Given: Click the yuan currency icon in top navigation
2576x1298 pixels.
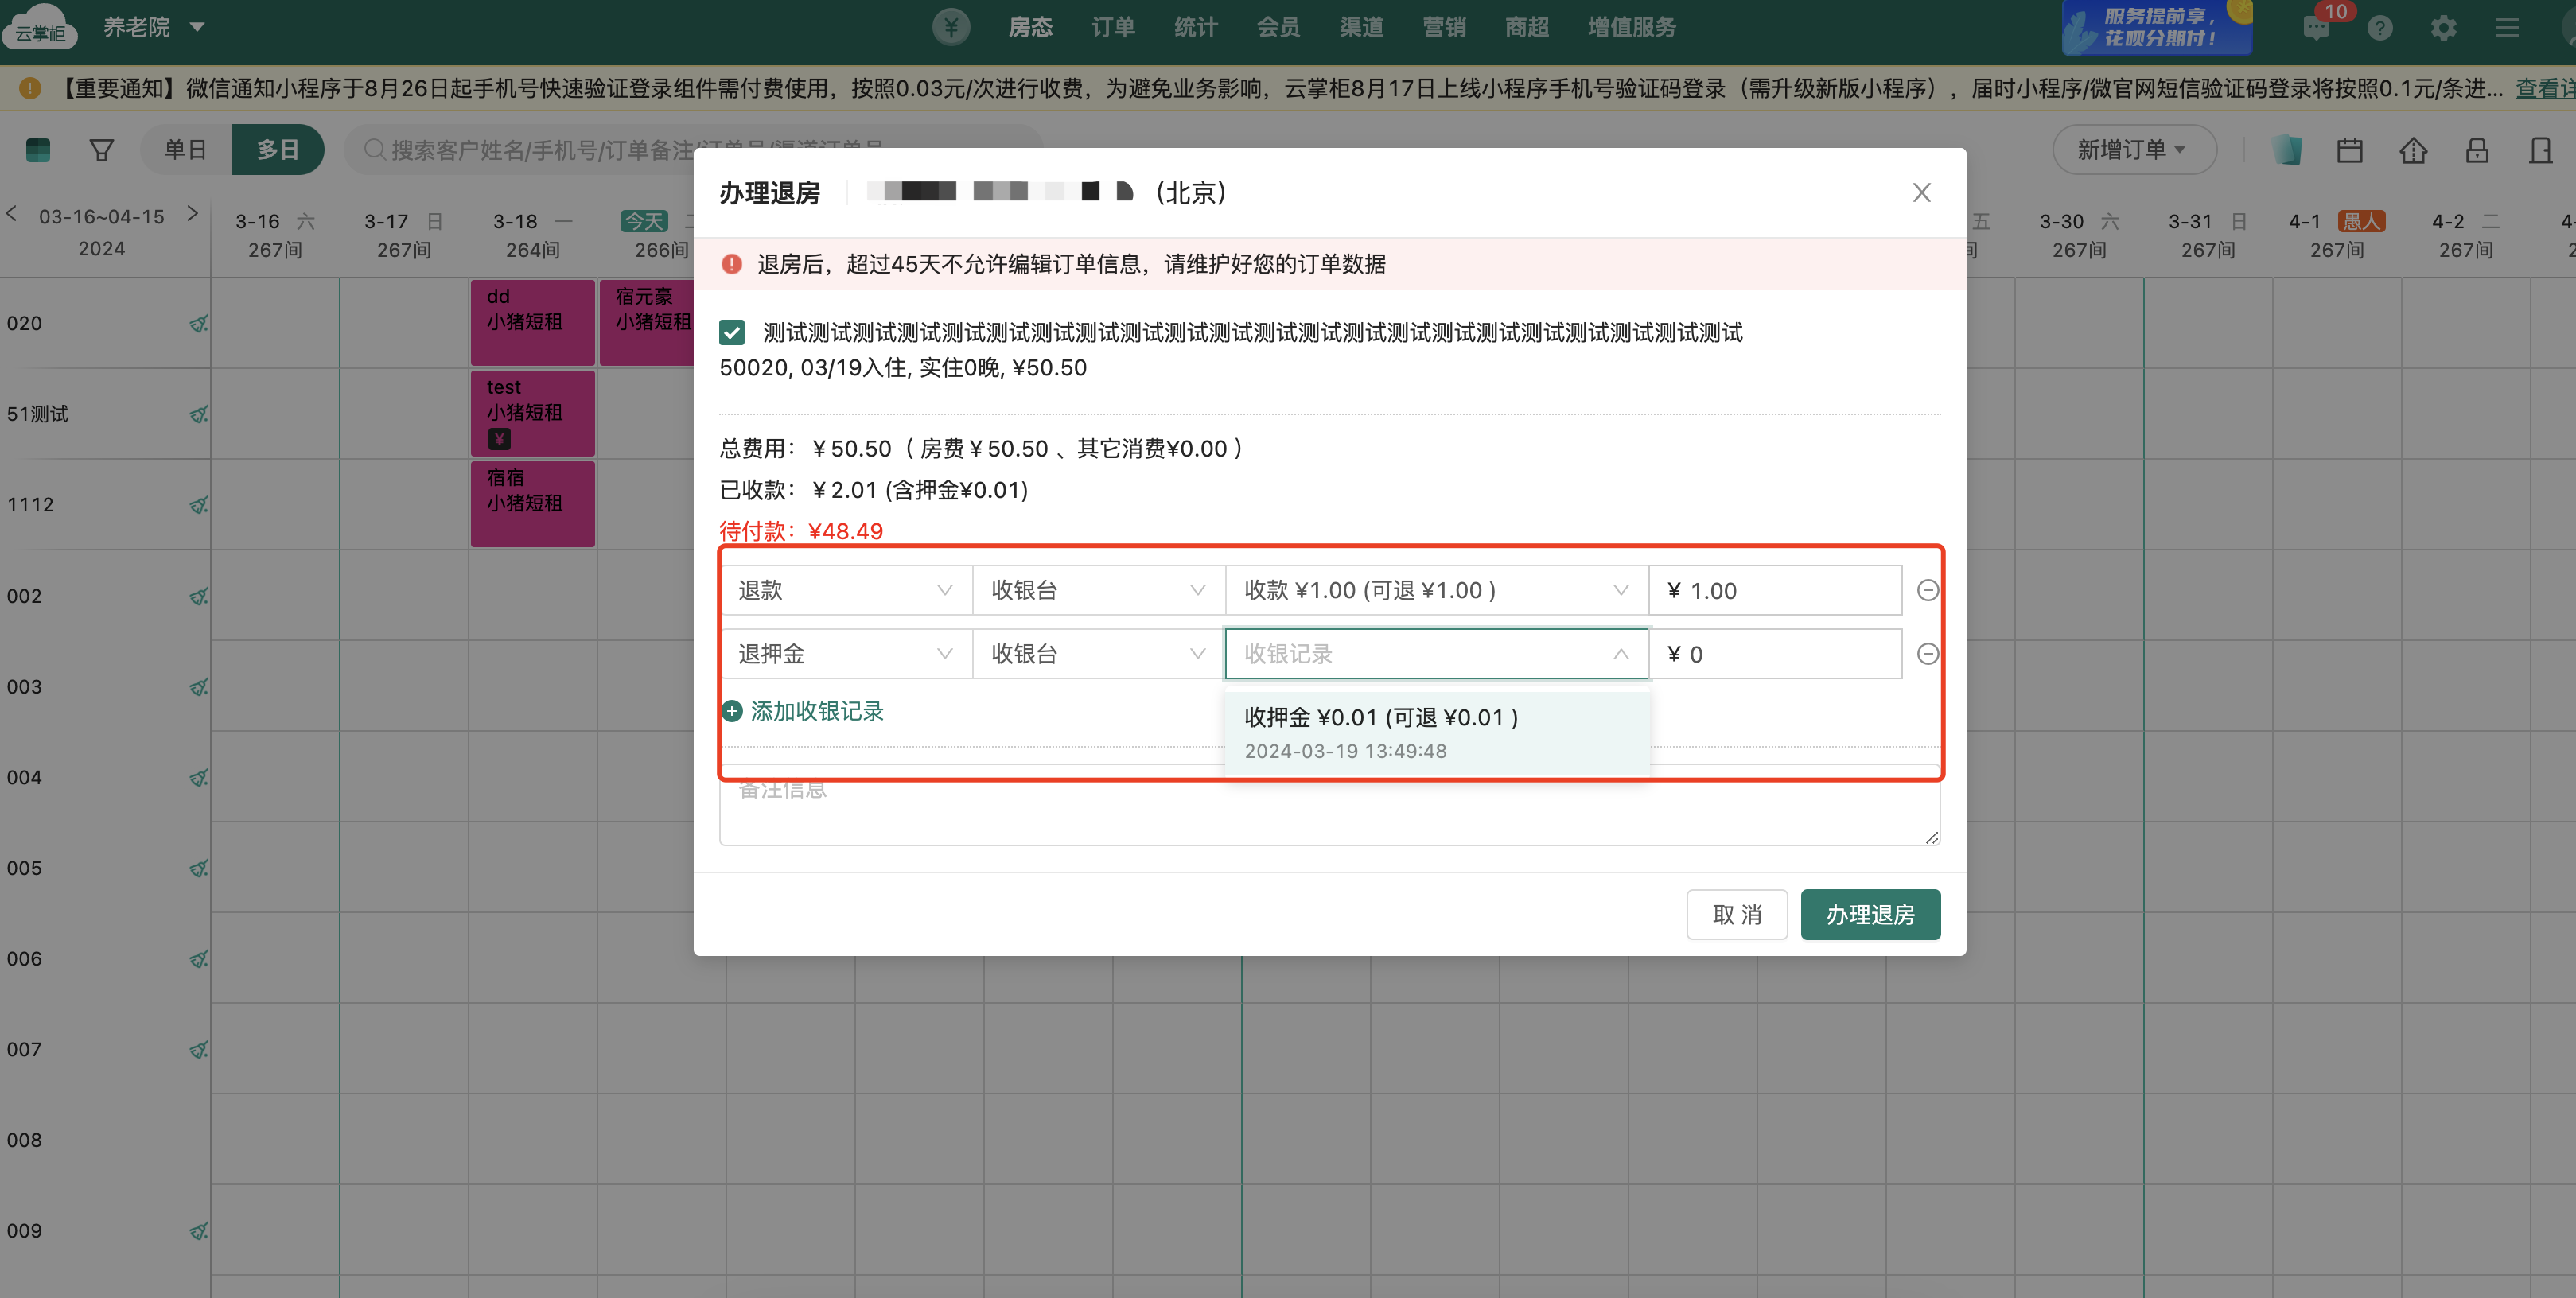Looking at the screenshot, I should [x=951, y=27].
